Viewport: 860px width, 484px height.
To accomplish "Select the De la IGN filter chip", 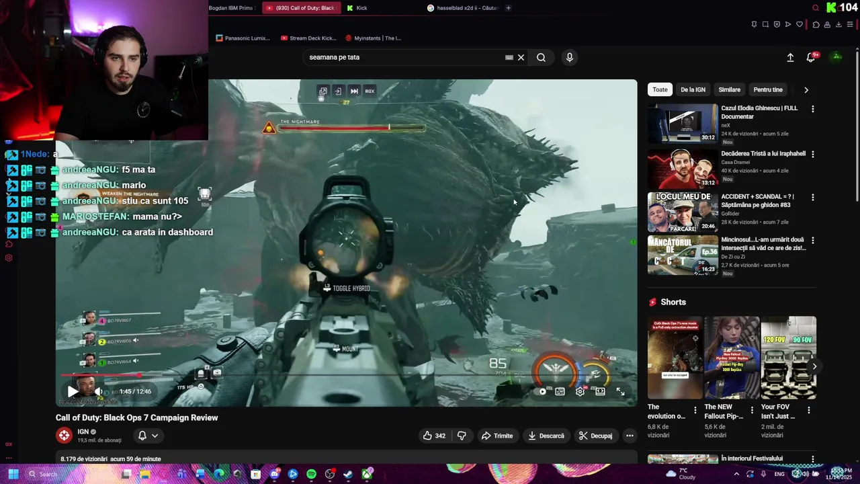I will [x=693, y=89].
